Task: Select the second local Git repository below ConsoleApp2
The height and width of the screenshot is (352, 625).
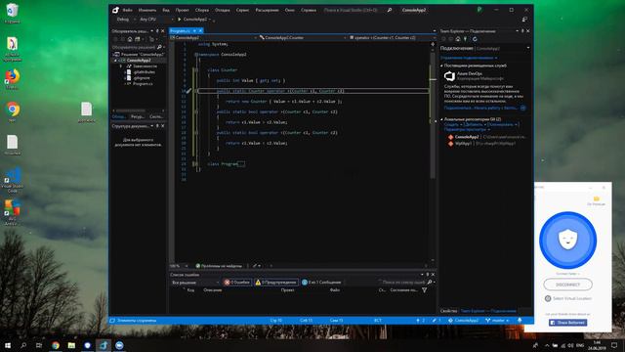Action: [481, 144]
